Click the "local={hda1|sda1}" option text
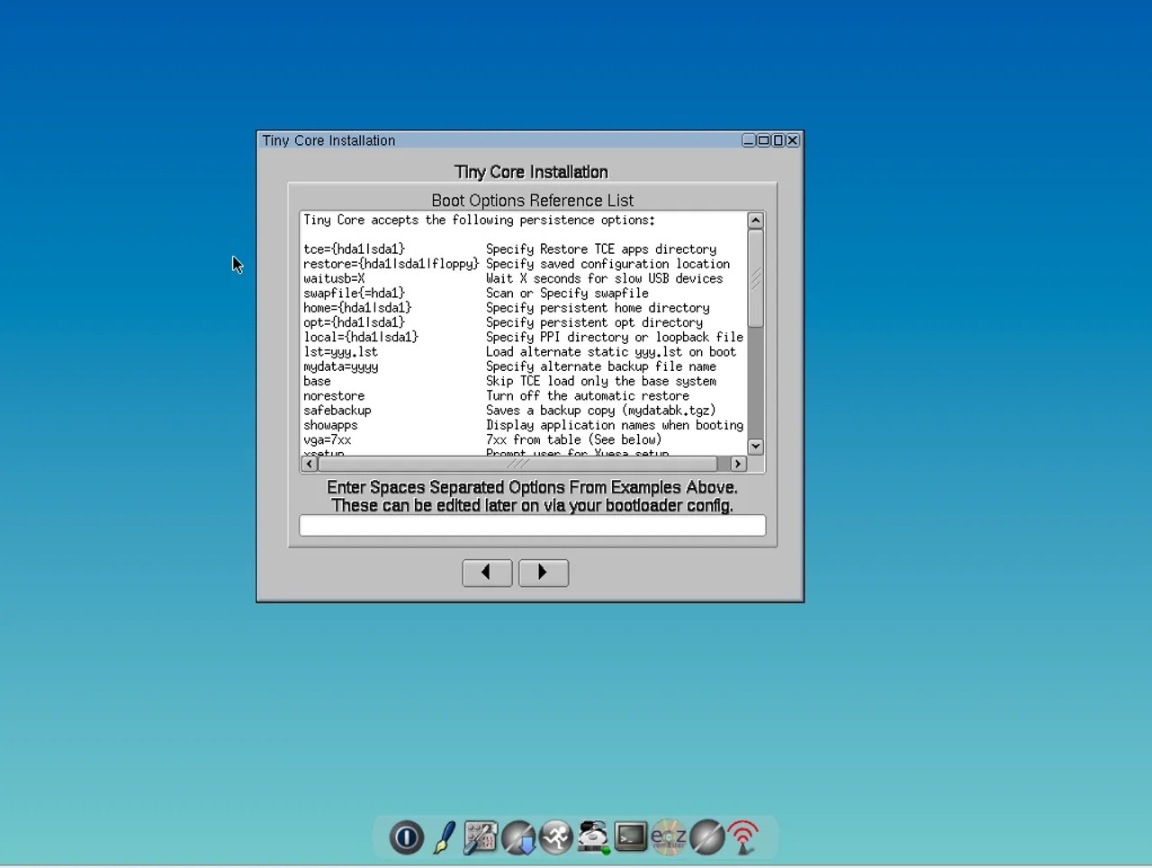 (361, 337)
